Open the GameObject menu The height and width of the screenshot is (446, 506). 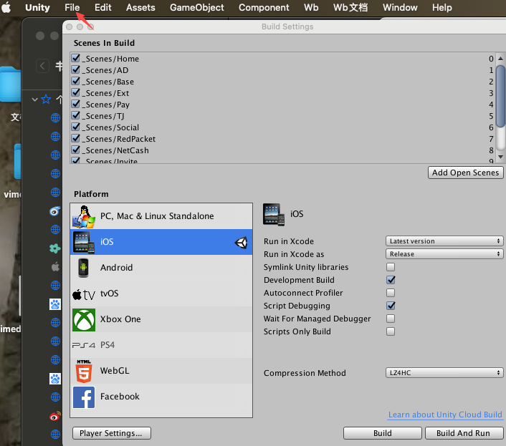click(x=197, y=7)
